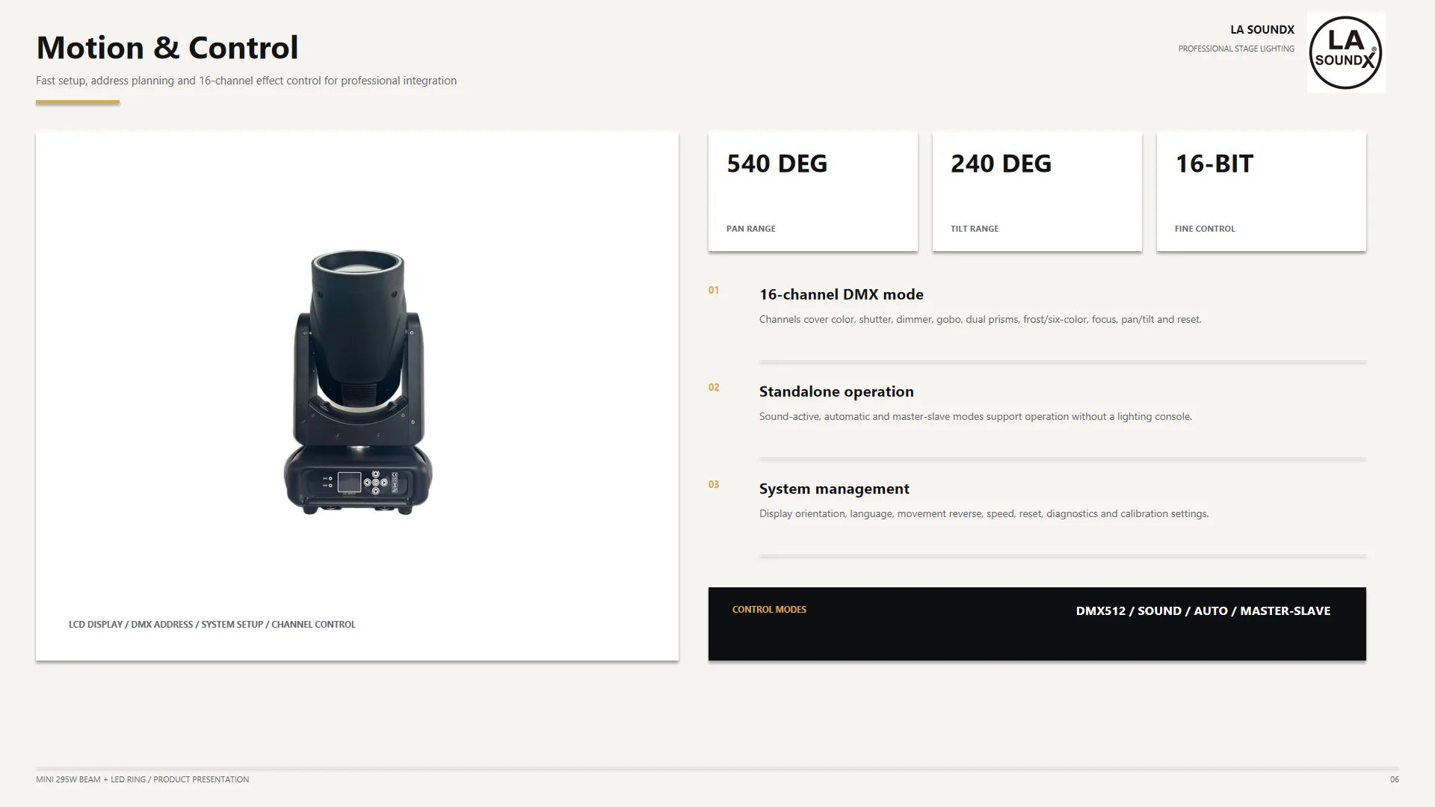Click the 16-channel DMX mode heading

[x=841, y=294]
